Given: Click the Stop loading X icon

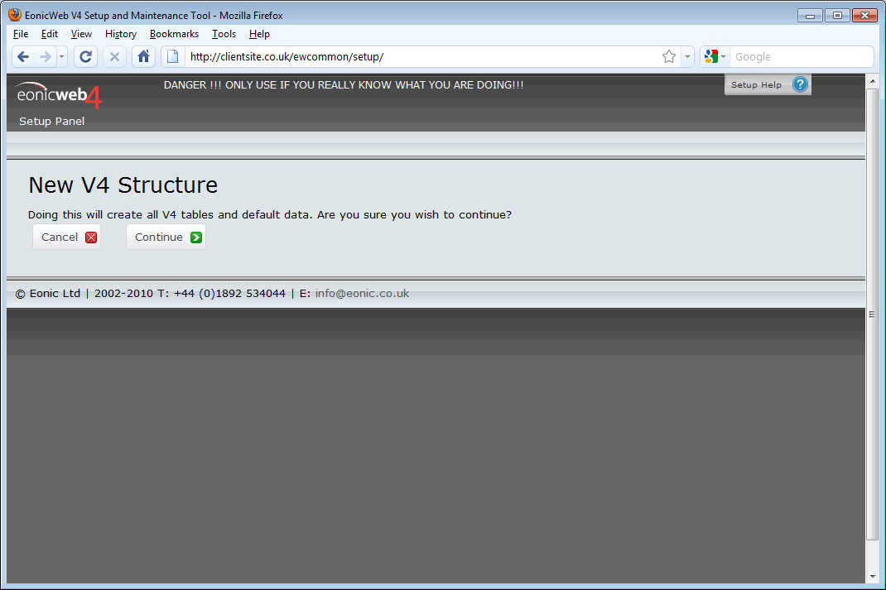Looking at the screenshot, I should [x=114, y=56].
